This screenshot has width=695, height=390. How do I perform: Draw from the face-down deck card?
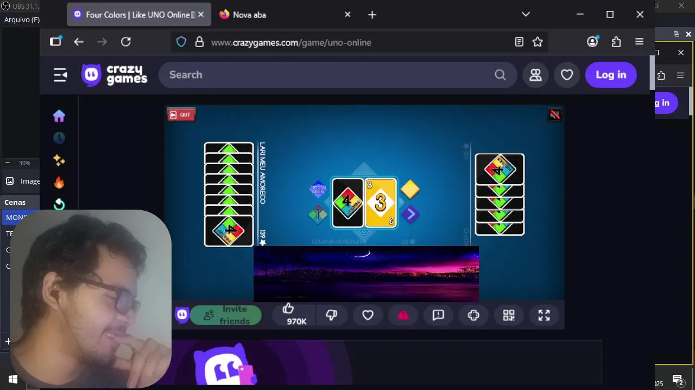[347, 203]
